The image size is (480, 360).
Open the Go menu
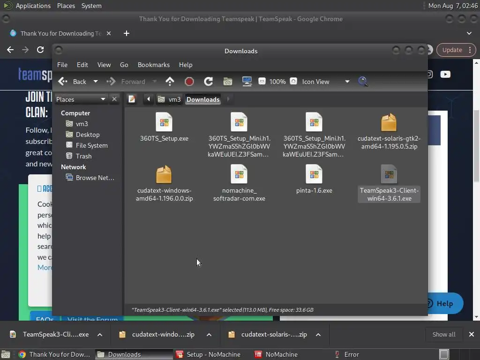click(x=124, y=65)
